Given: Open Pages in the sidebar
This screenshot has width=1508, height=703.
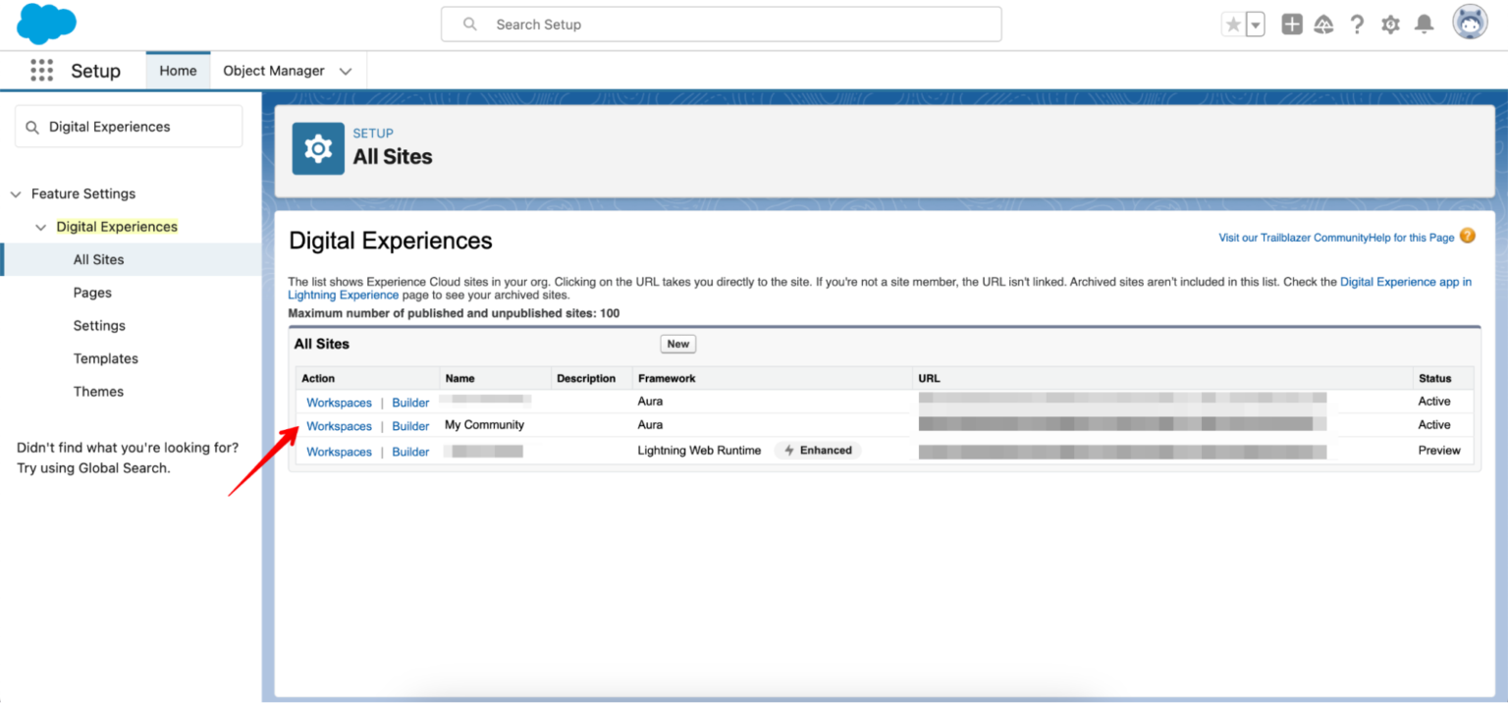Looking at the screenshot, I should (x=92, y=293).
